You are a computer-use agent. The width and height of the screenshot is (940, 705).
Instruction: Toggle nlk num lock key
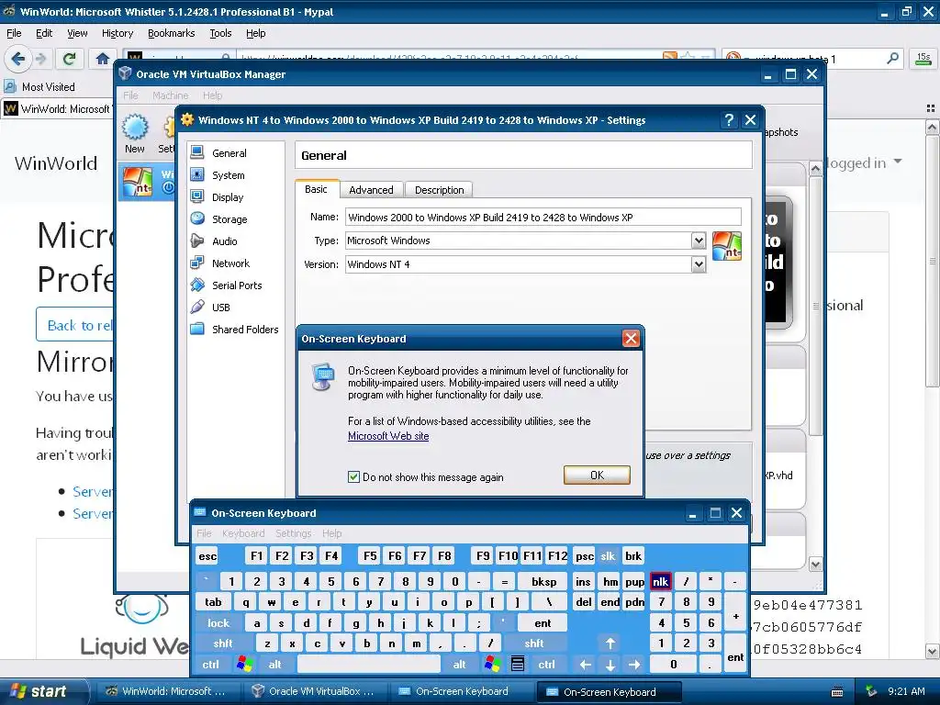click(x=661, y=581)
